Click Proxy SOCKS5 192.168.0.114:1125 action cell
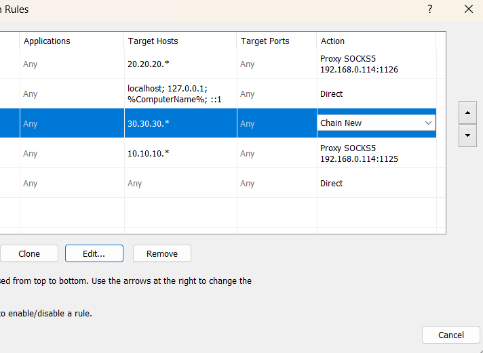This screenshot has height=353, width=483. tap(359, 154)
